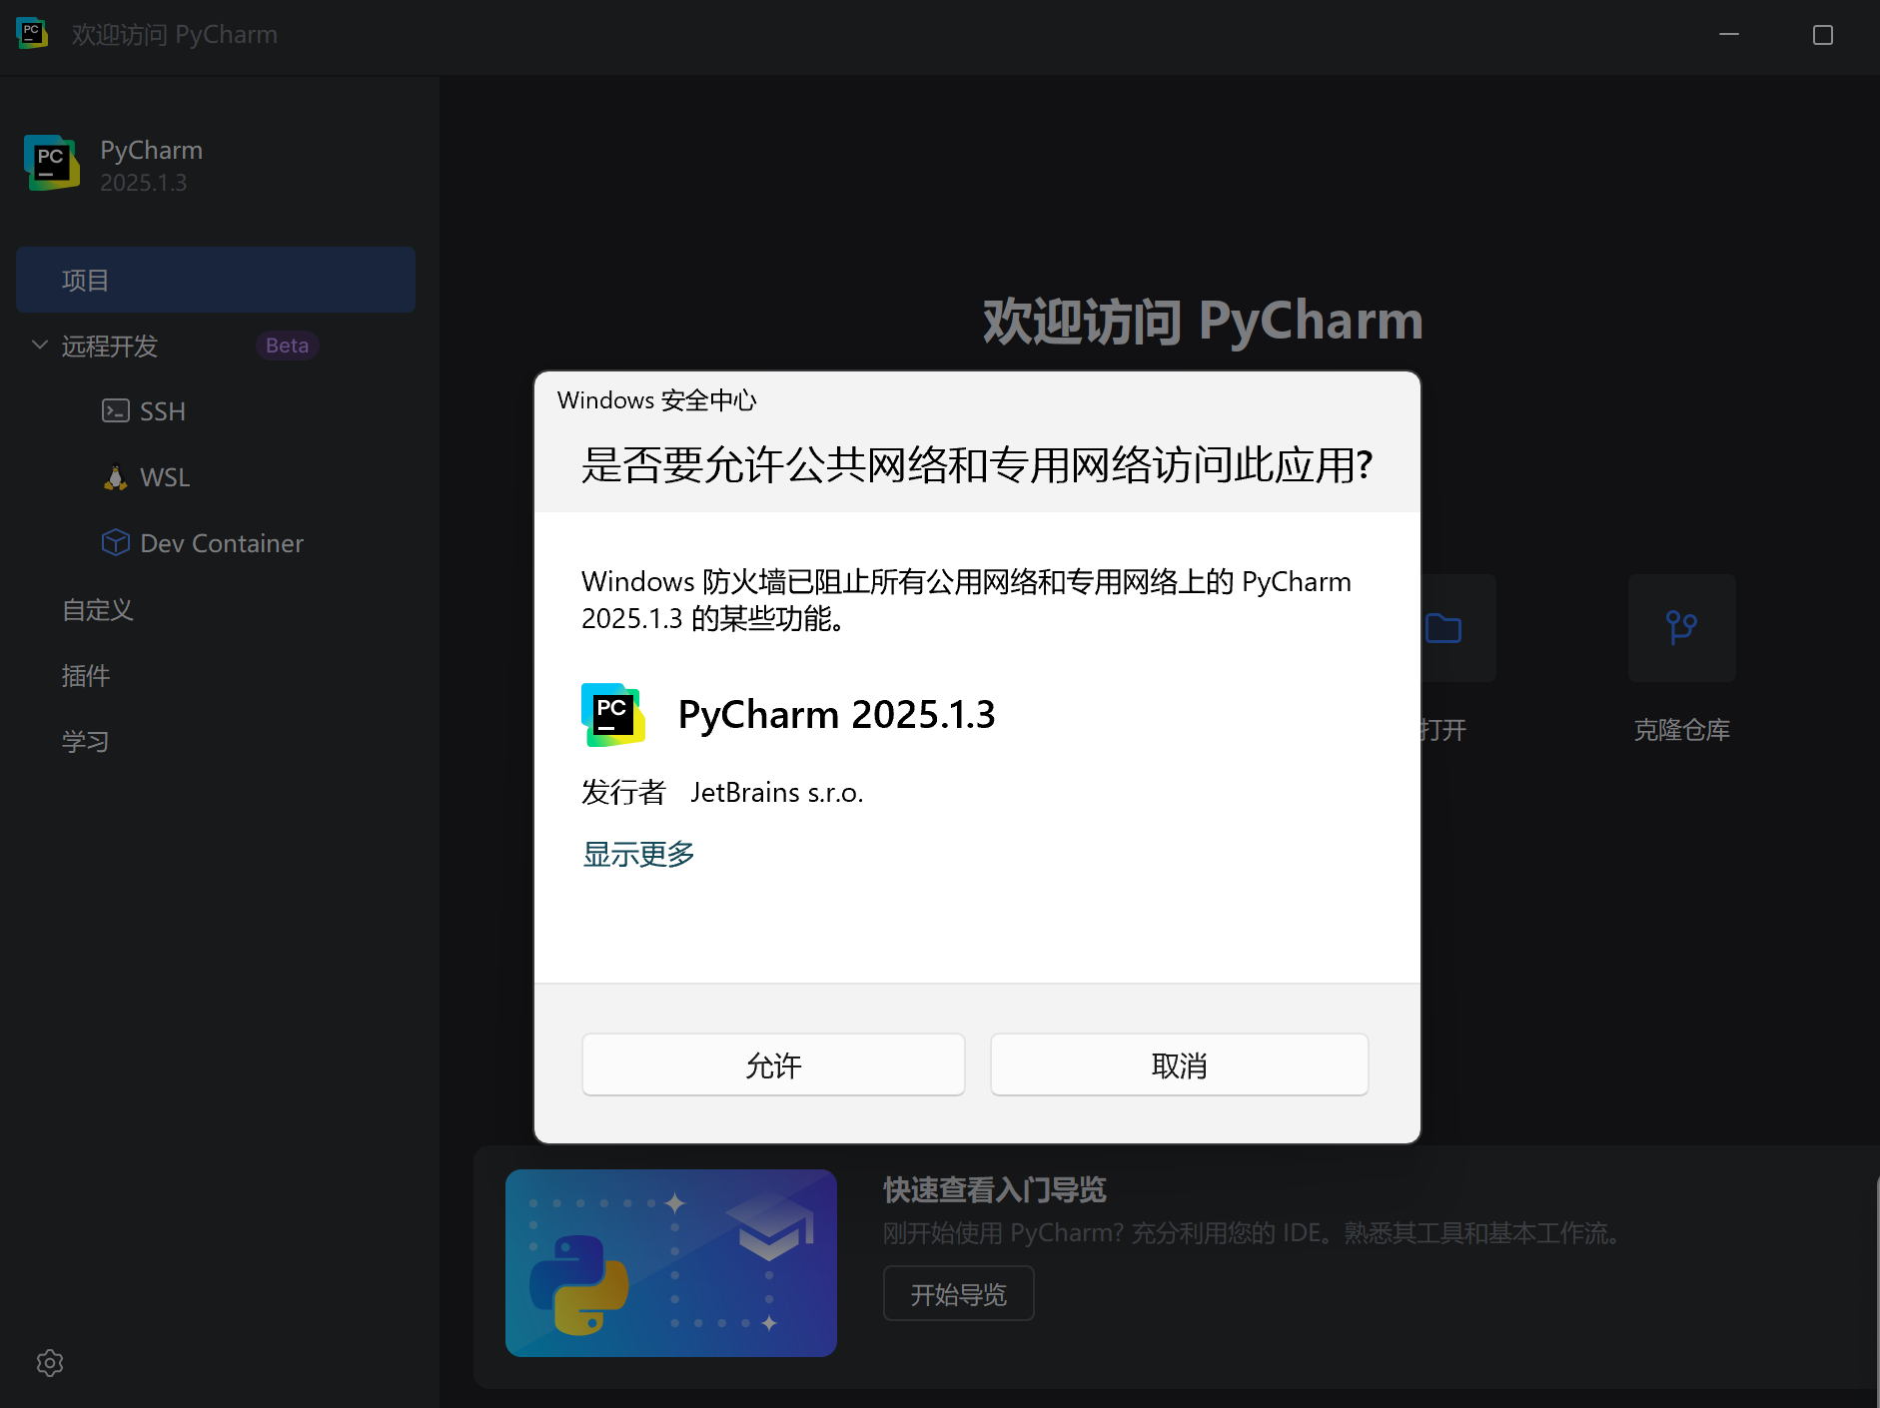
Task: Select the Dev Container cube icon
Action: click(x=116, y=542)
